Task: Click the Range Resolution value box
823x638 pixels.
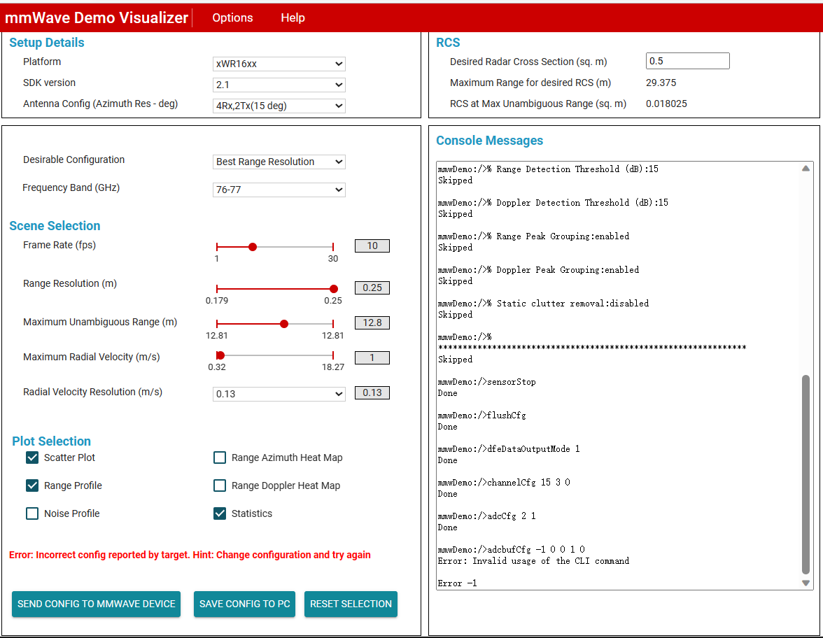Action: [x=372, y=288]
